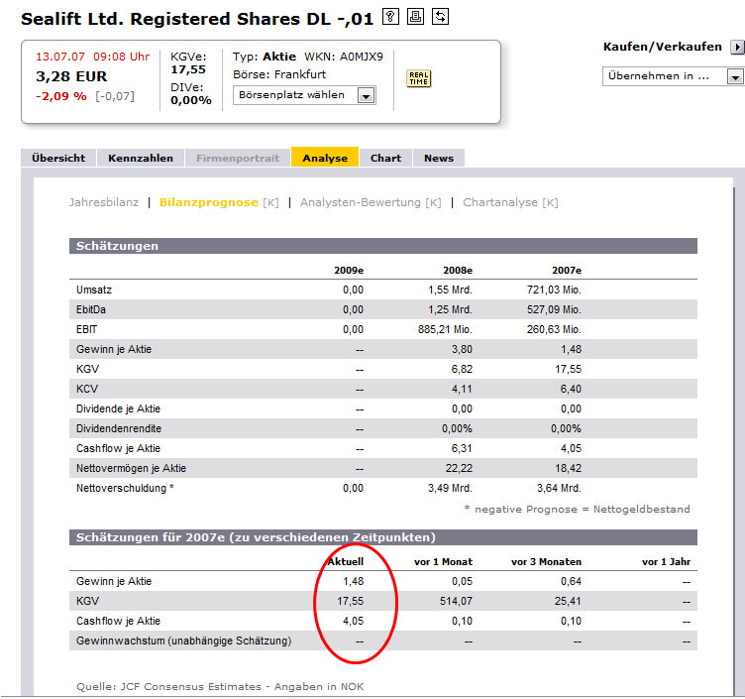Click the refresh icon beside the title
Viewport: 745px width, 699px height.
441,17
